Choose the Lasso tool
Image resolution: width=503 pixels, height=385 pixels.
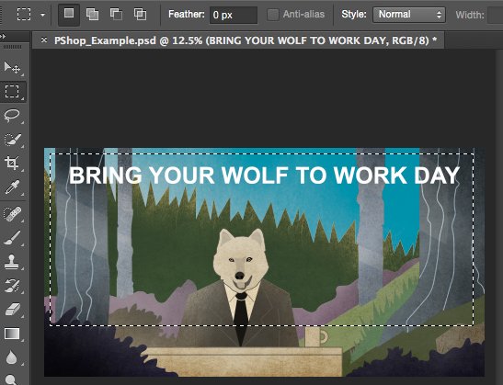(x=12, y=116)
